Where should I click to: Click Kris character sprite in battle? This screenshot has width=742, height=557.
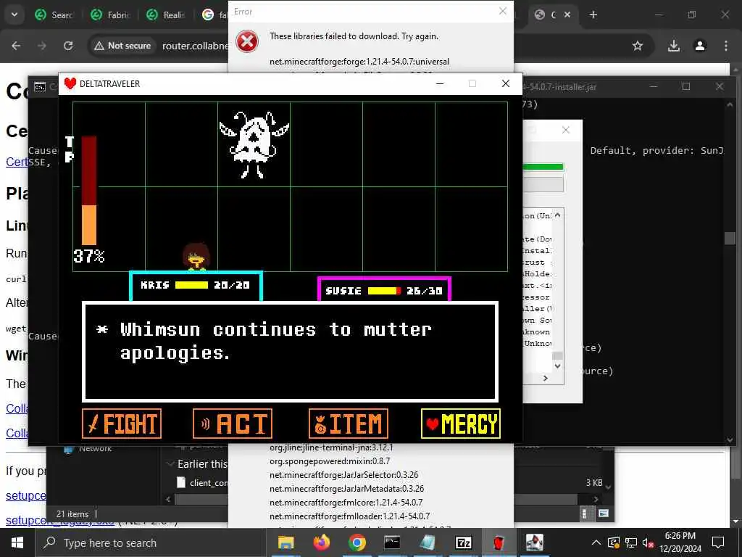click(196, 257)
